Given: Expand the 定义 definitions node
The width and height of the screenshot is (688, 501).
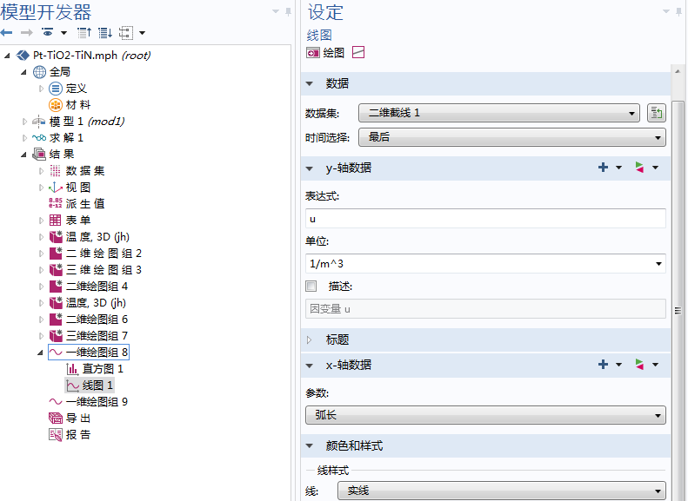Looking at the screenshot, I should coord(41,89).
